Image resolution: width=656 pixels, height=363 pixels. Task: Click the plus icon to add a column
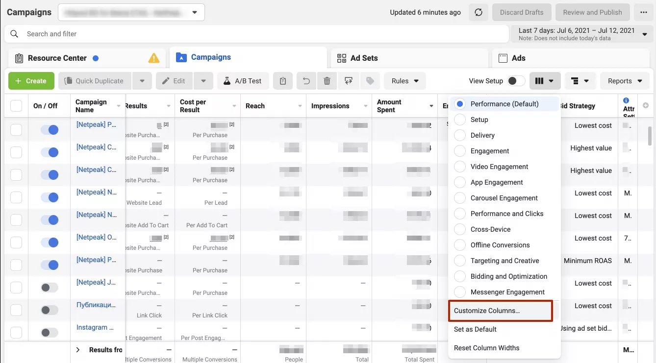click(646, 105)
